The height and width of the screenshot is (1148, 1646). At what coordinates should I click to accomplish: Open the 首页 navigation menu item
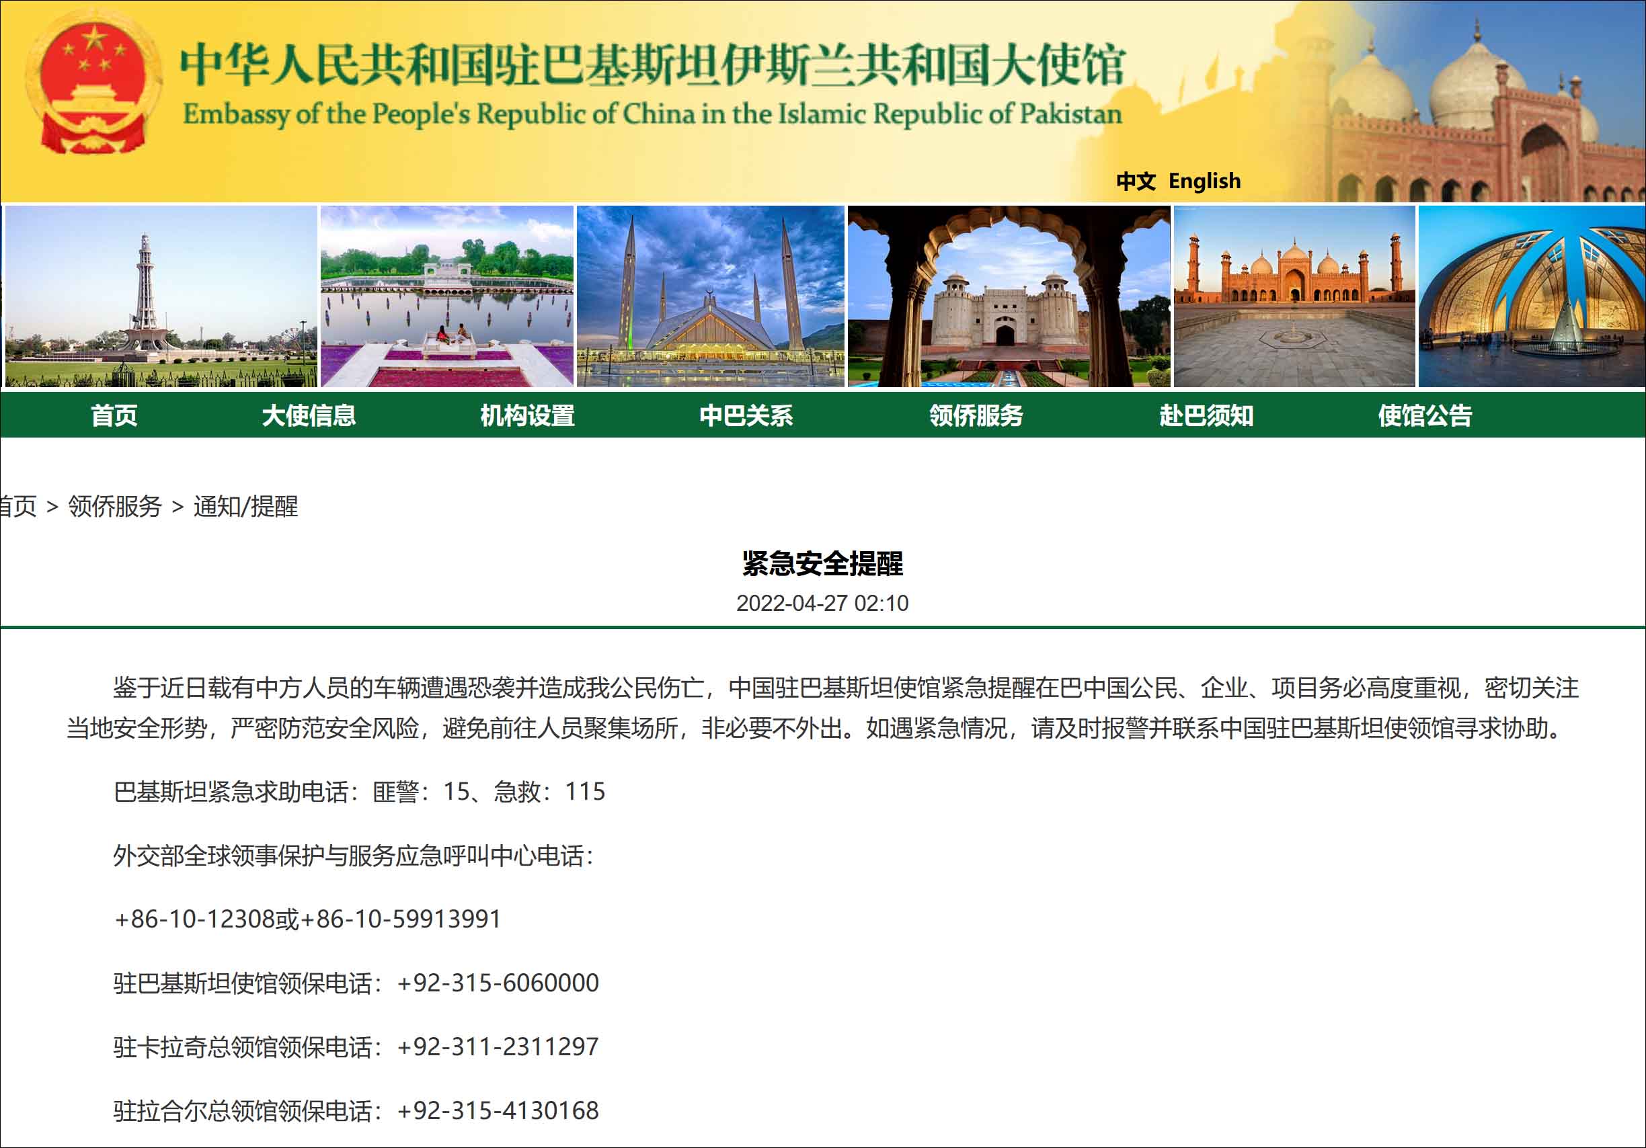(114, 415)
